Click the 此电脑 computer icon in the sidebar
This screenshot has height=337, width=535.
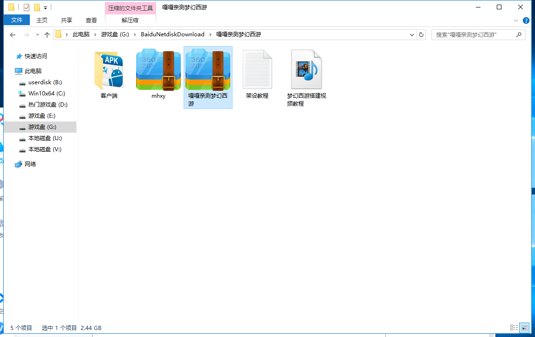tap(19, 71)
